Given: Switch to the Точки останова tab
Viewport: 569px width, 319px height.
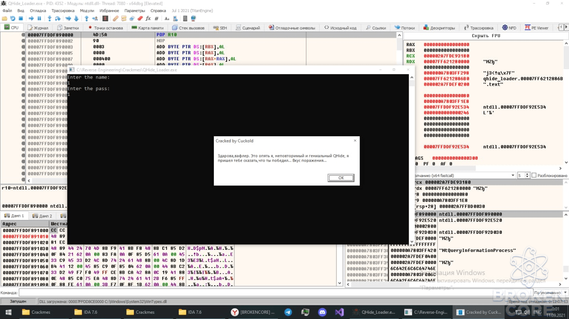Looking at the screenshot, I should (x=105, y=28).
